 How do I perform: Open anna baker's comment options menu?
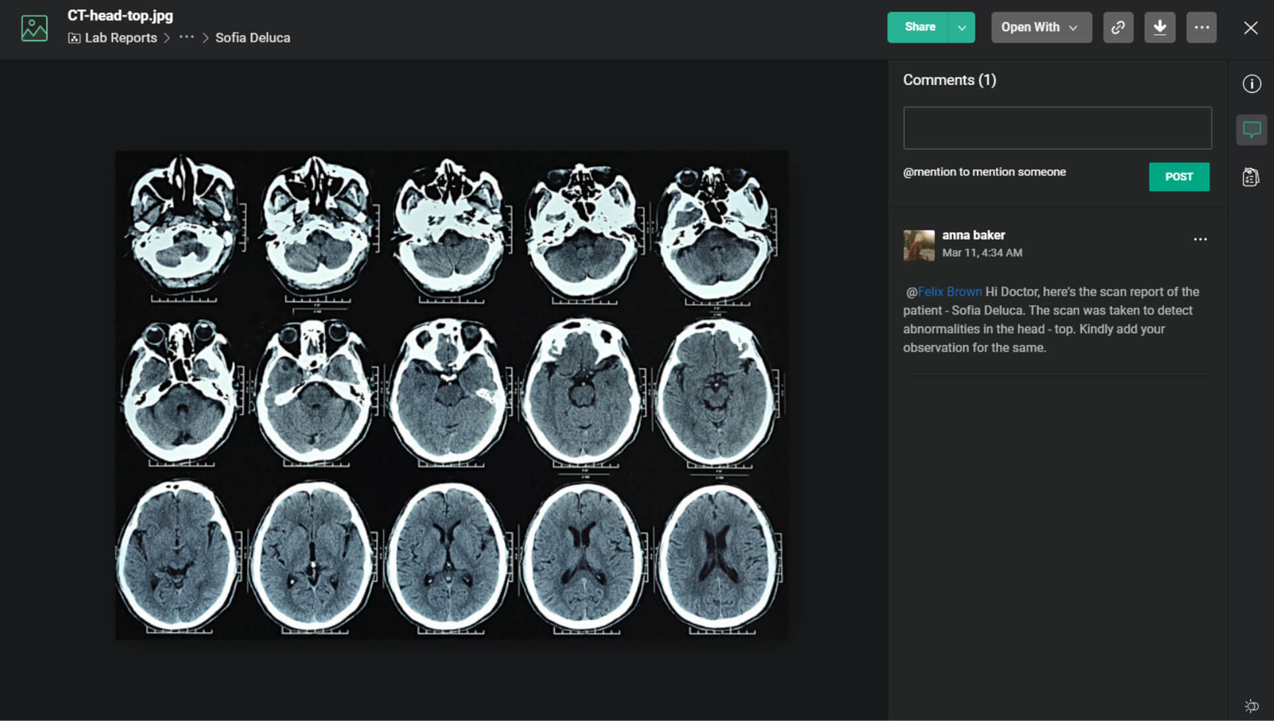pyautogui.click(x=1200, y=239)
